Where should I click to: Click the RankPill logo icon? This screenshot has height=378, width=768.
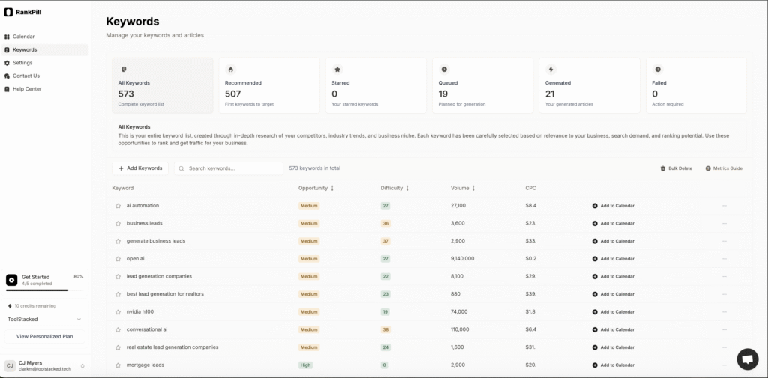point(8,12)
